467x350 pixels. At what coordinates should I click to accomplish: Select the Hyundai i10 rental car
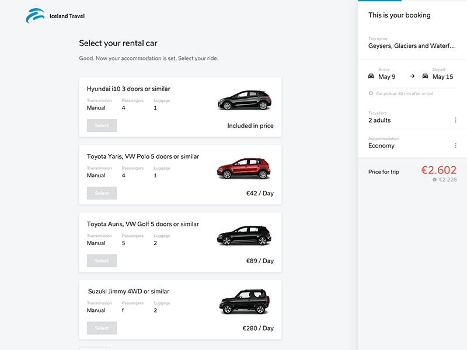pos(102,125)
